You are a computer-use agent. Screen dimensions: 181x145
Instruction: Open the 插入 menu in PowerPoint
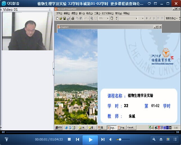(82, 14)
